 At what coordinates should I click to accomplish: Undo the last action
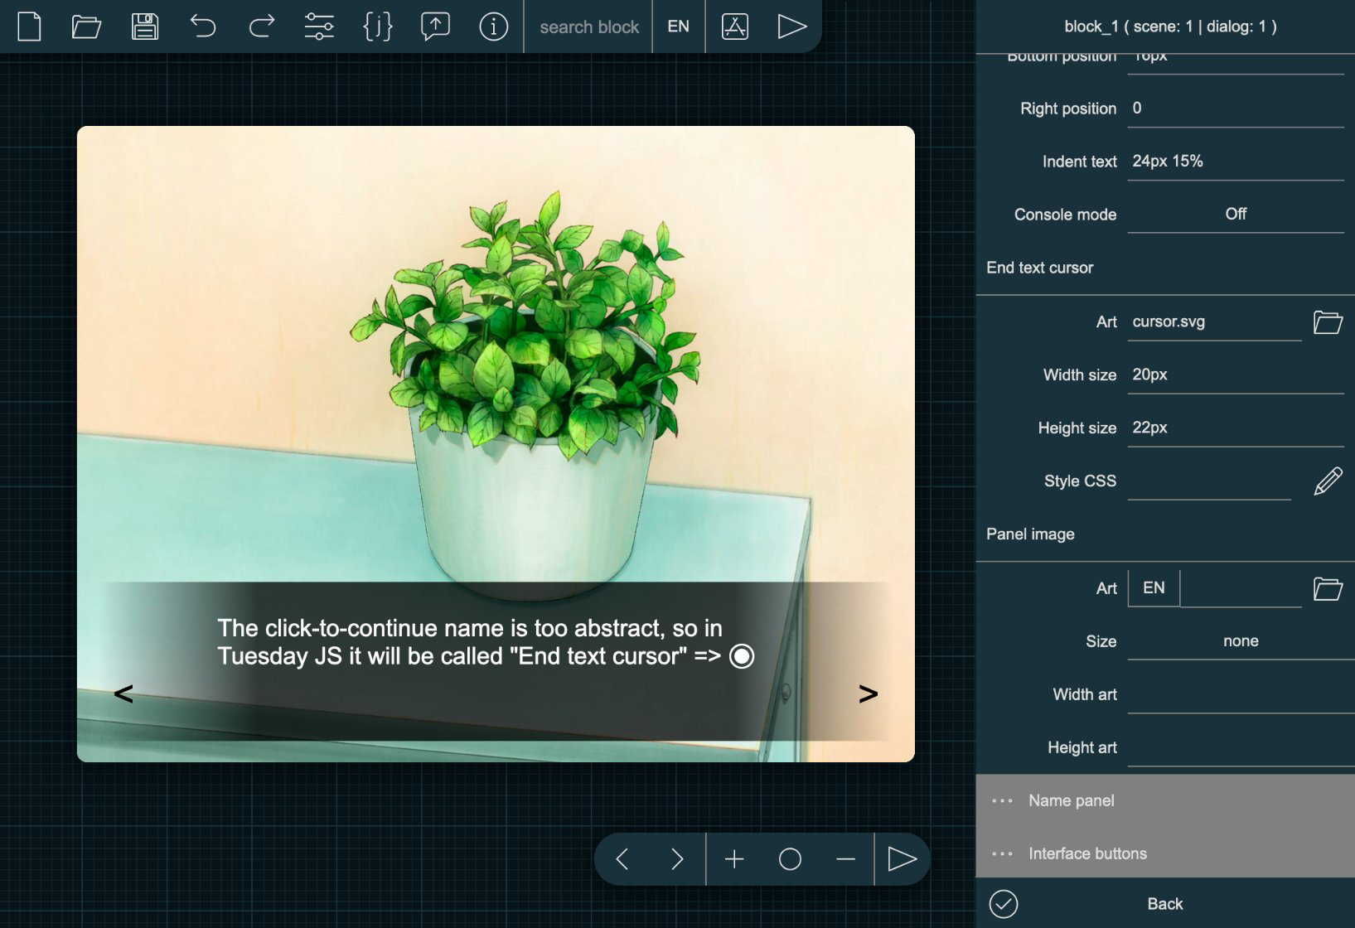[x=203, y=27]
